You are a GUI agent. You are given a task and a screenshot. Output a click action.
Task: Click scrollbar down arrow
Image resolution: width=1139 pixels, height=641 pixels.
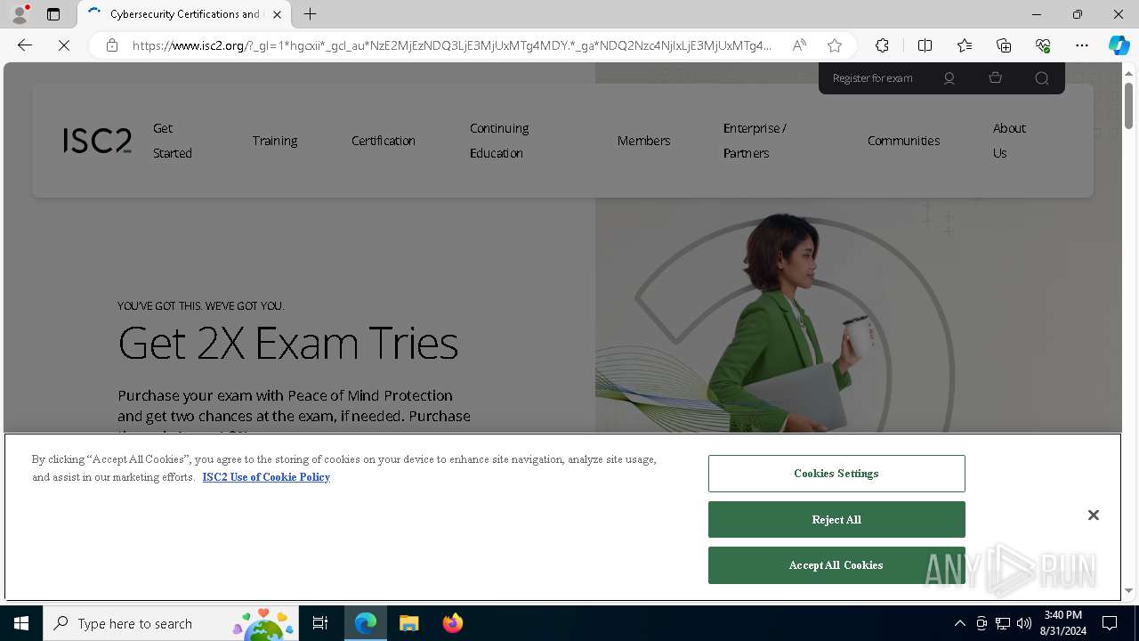pyautogui.click(x=1128, y=590)
